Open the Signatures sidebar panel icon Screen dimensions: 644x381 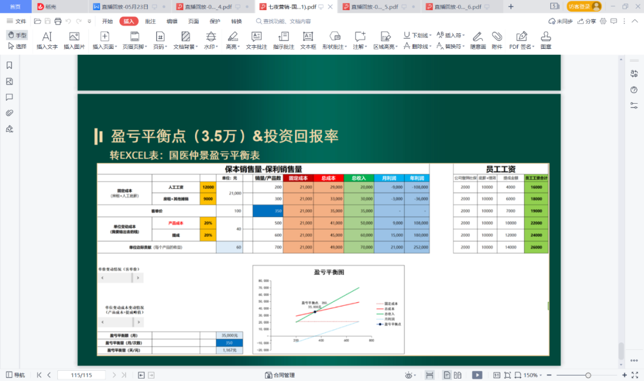pos(10,129)
